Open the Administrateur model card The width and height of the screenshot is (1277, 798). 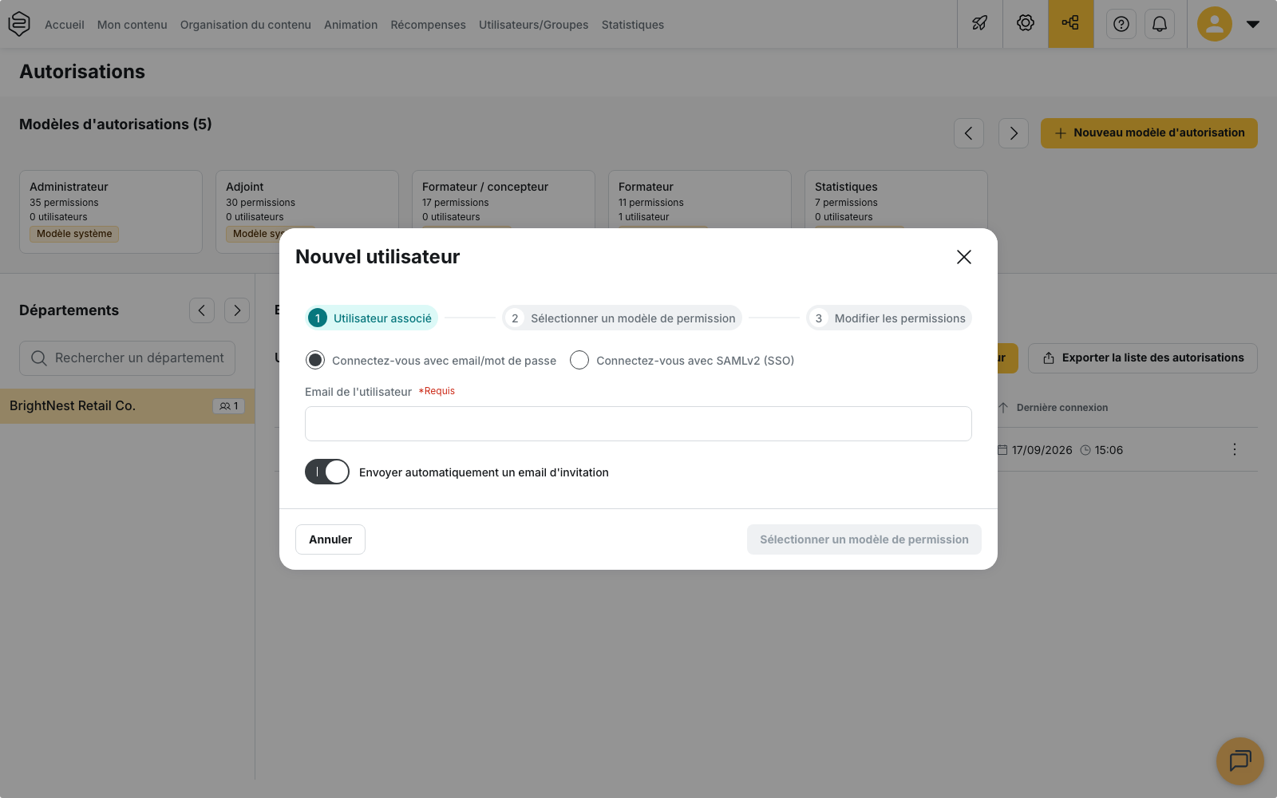click(111, 211)
